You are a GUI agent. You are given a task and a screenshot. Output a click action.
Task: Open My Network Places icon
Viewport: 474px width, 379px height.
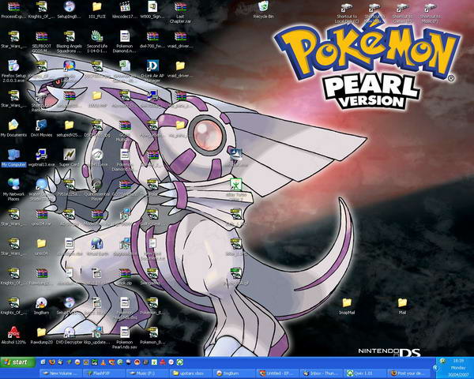(13, 189)
